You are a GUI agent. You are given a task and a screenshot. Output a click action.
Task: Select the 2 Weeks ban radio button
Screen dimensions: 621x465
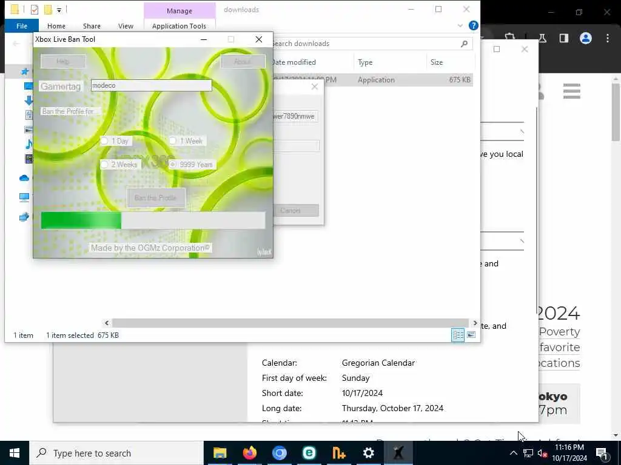(x=104, y=165)
